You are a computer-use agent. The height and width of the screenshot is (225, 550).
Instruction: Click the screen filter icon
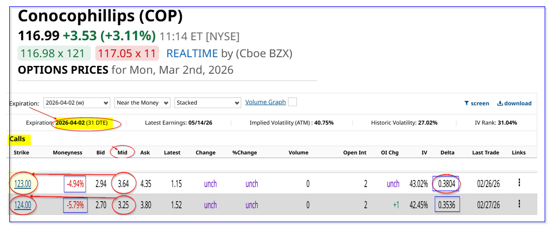tap(467, 103)
